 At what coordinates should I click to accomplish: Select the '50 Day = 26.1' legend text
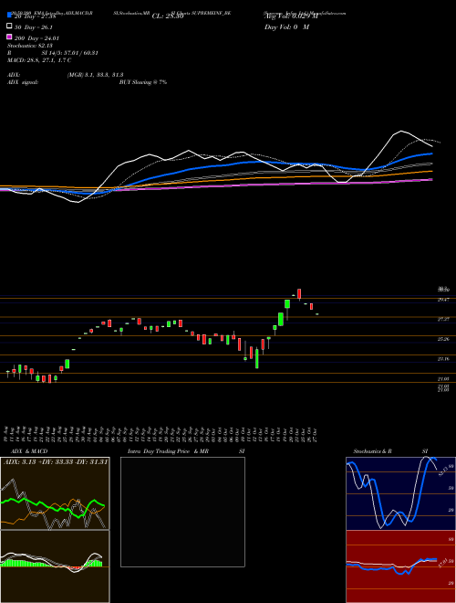click(x=34, y=27)
